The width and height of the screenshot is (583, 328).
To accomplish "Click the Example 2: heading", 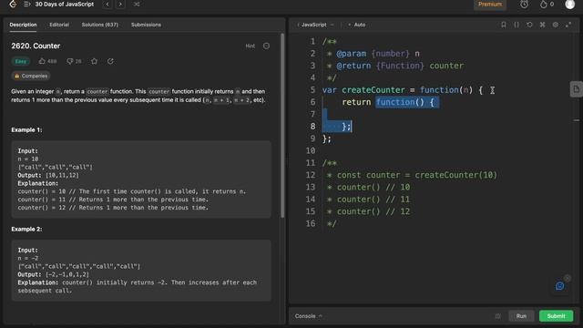I will click(26, 229).
